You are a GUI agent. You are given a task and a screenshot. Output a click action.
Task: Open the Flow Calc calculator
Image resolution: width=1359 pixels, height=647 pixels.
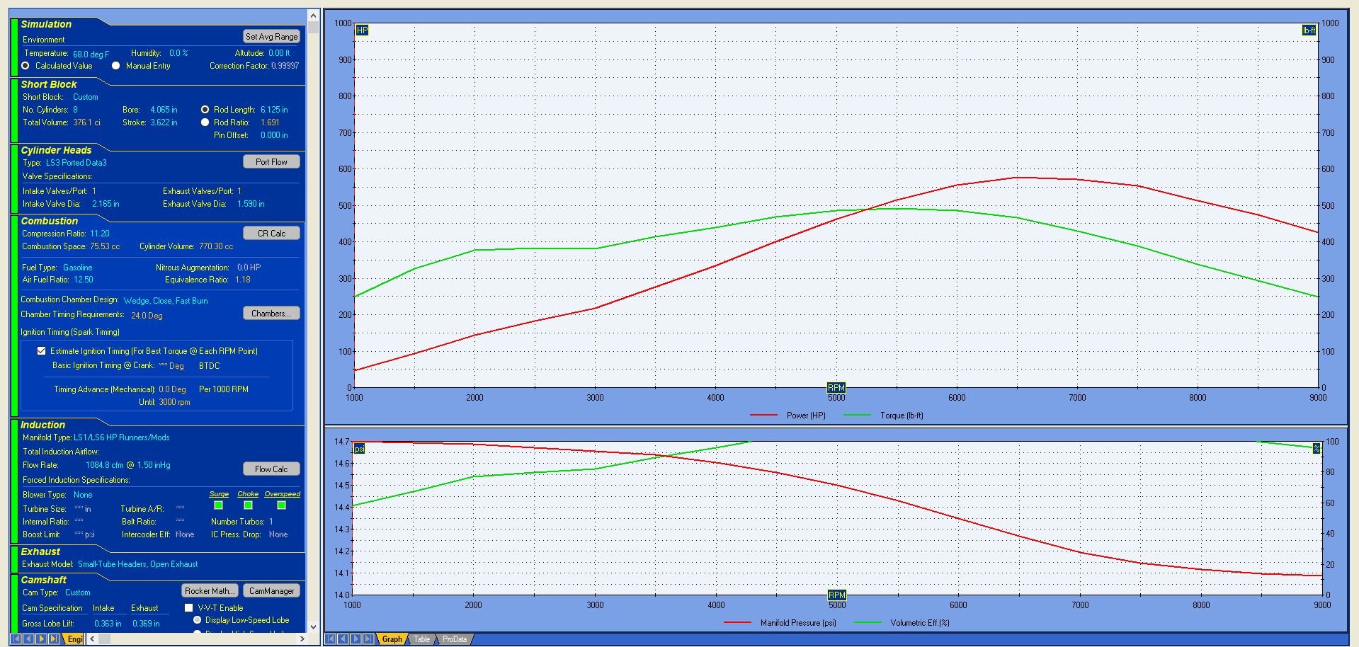271,469
